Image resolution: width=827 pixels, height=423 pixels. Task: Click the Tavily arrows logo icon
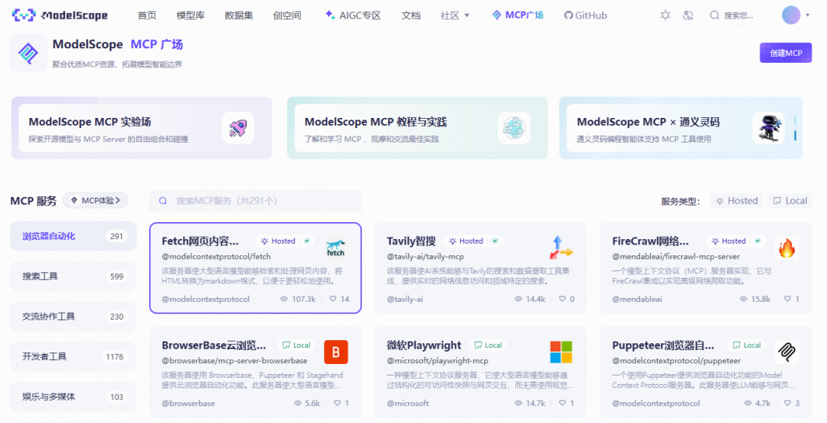[x=561, y=248]
